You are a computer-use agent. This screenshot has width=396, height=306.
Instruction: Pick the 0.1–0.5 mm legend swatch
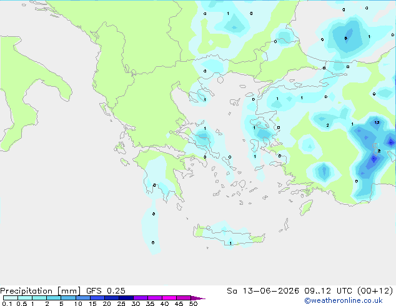click(x=11, y=298)
